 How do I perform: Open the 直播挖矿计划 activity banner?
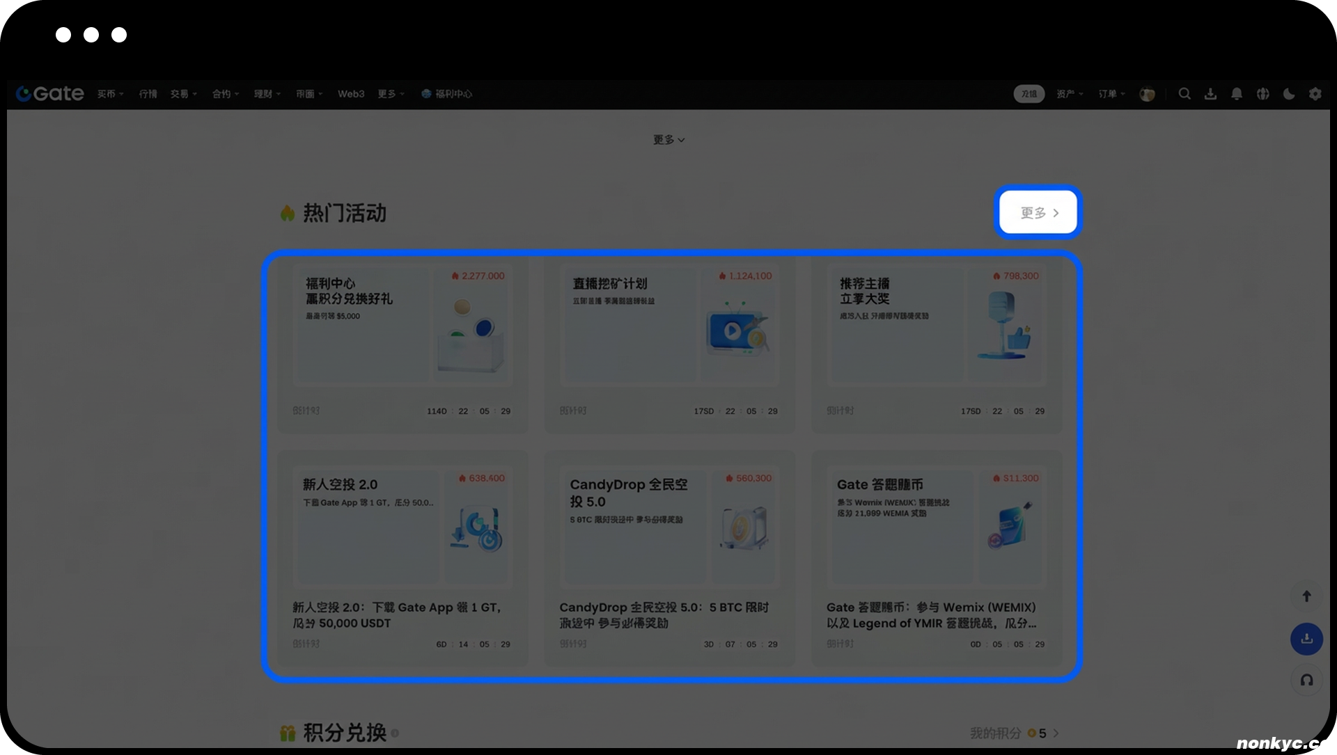(x=669, y=324)
